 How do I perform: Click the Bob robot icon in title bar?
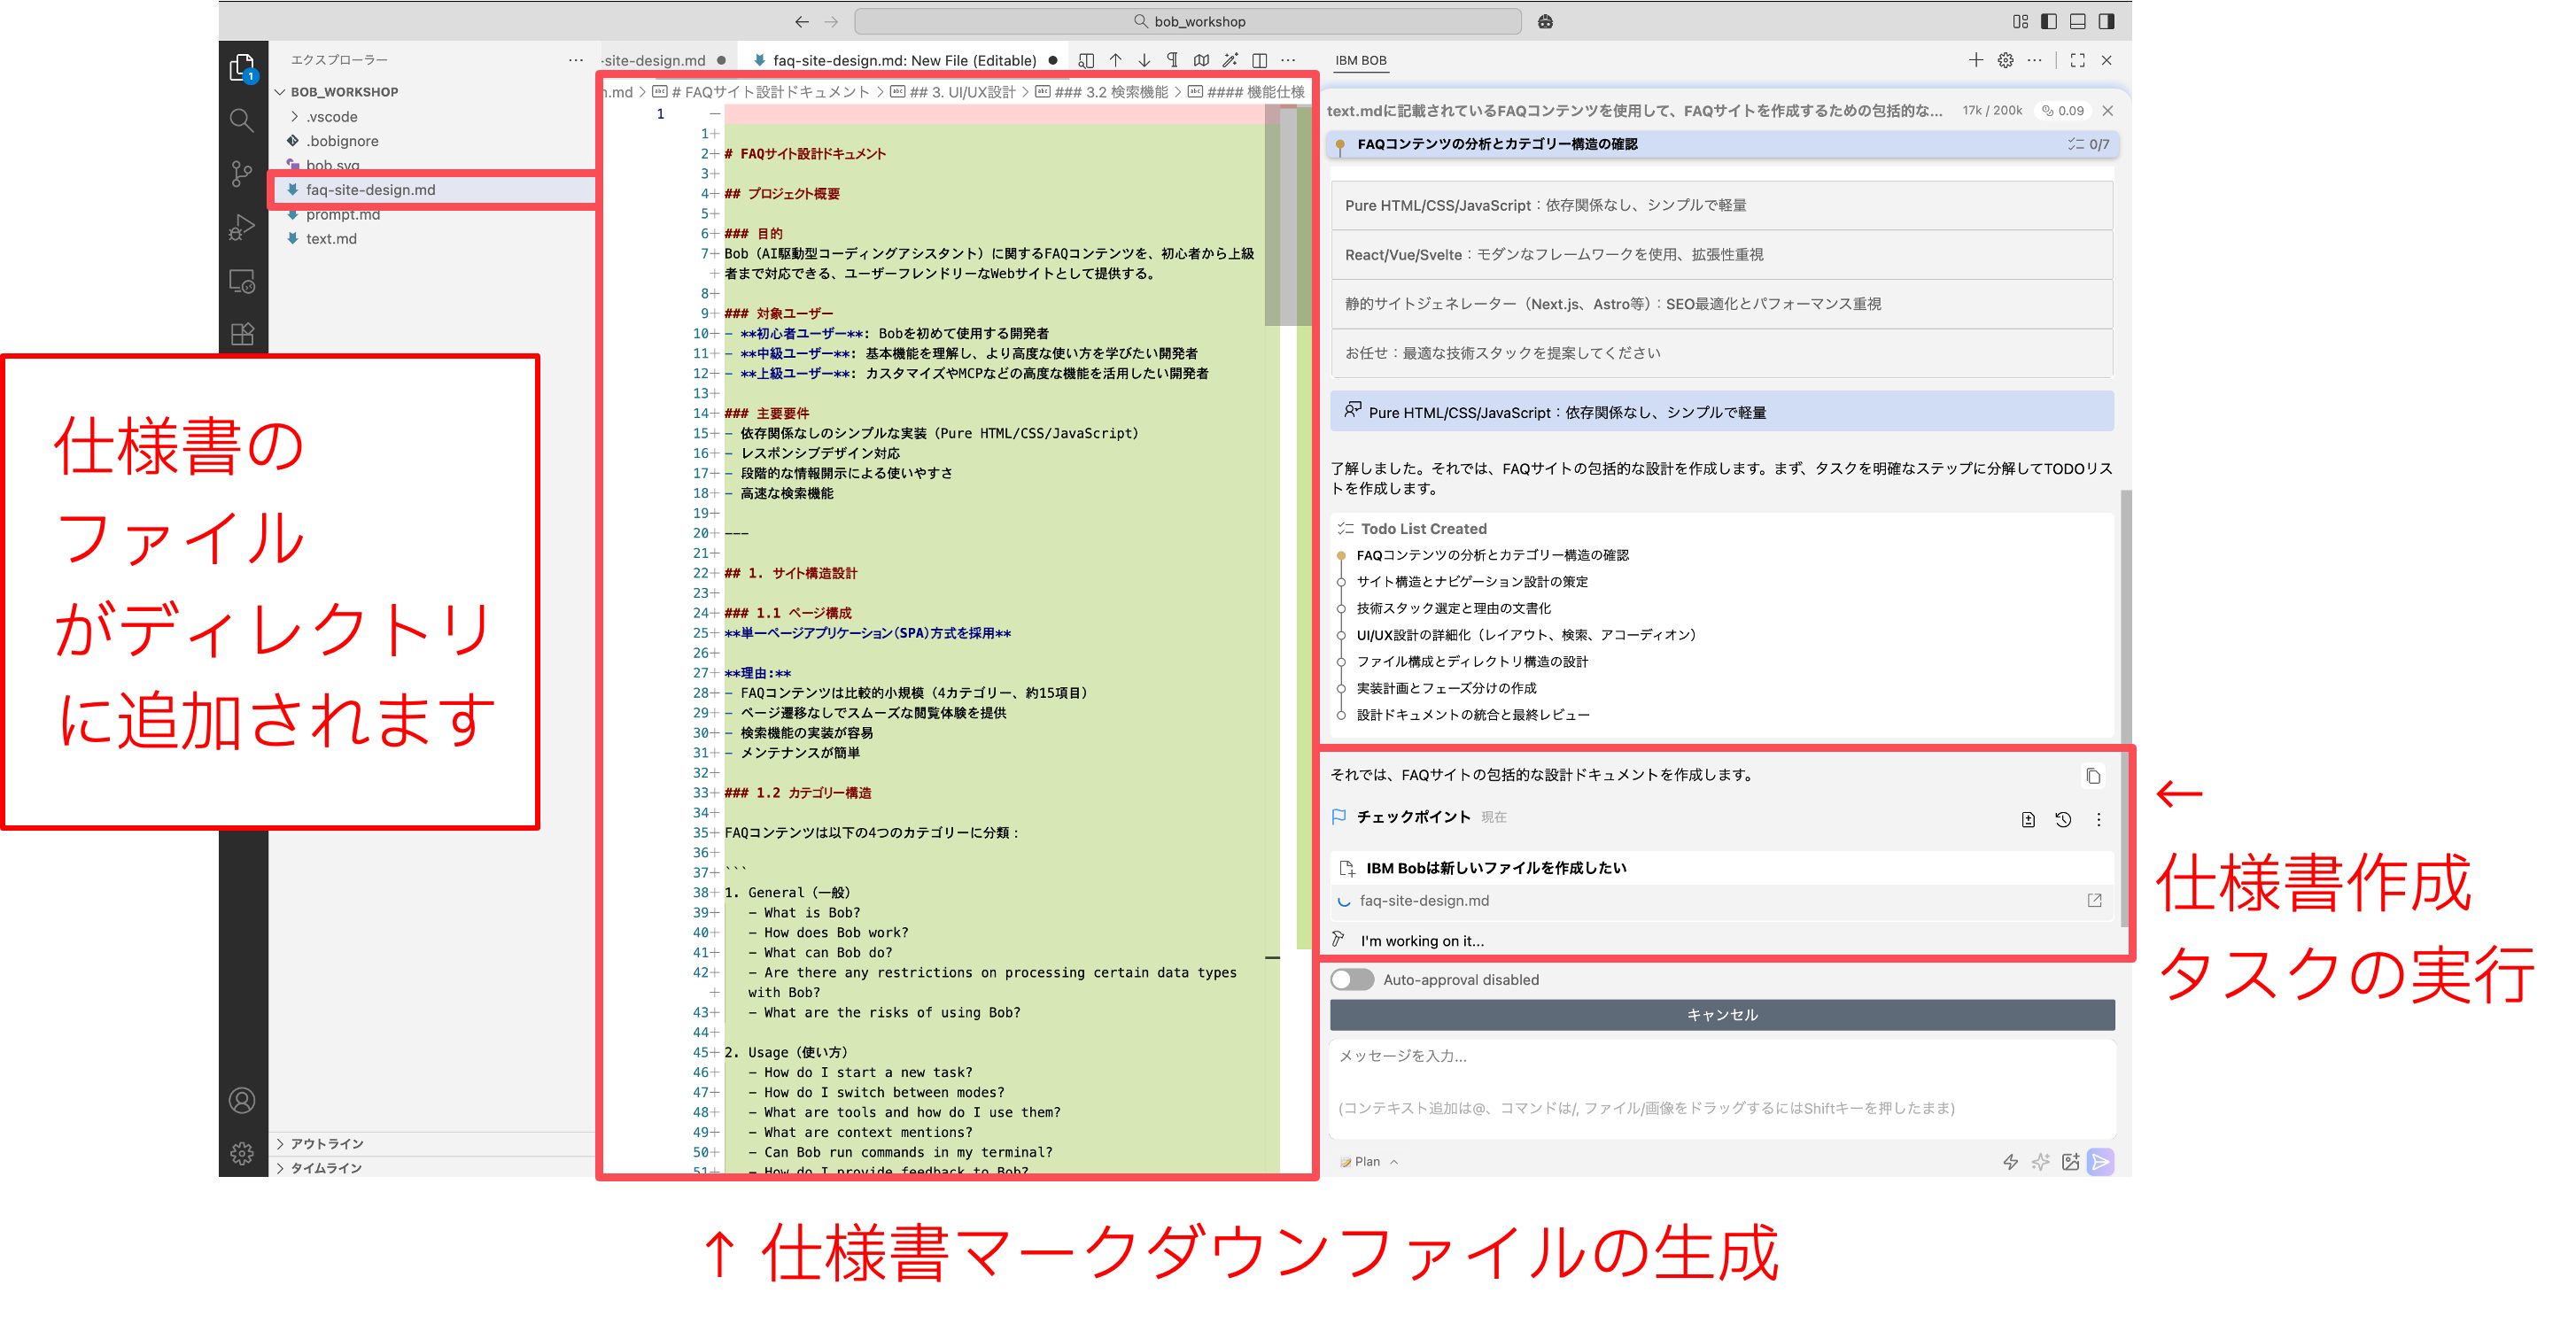click(1545, 21)
